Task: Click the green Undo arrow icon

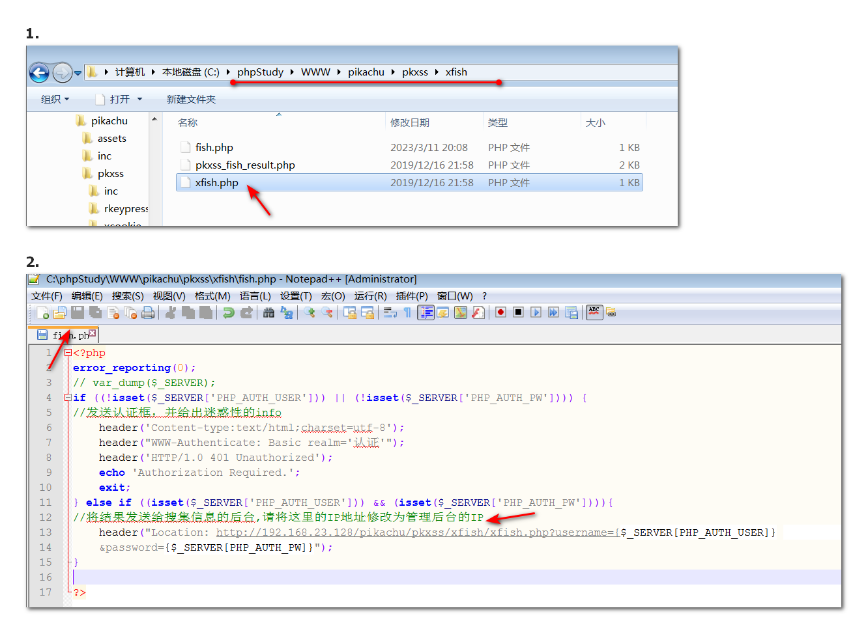Action: [x=228, y=313]
